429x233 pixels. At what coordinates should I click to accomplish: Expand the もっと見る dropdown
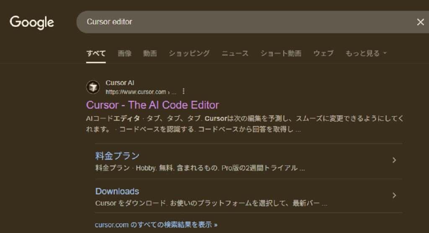[366, 53]
